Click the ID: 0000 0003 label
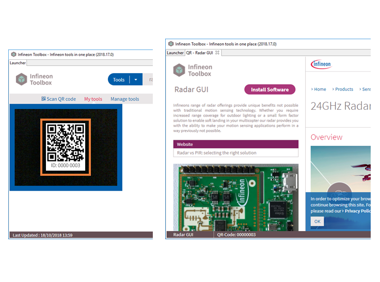This screenshot has height=282, width=380. pyautogui.click(x=66, y=165)
